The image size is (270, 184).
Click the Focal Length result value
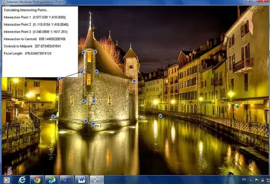38,53
